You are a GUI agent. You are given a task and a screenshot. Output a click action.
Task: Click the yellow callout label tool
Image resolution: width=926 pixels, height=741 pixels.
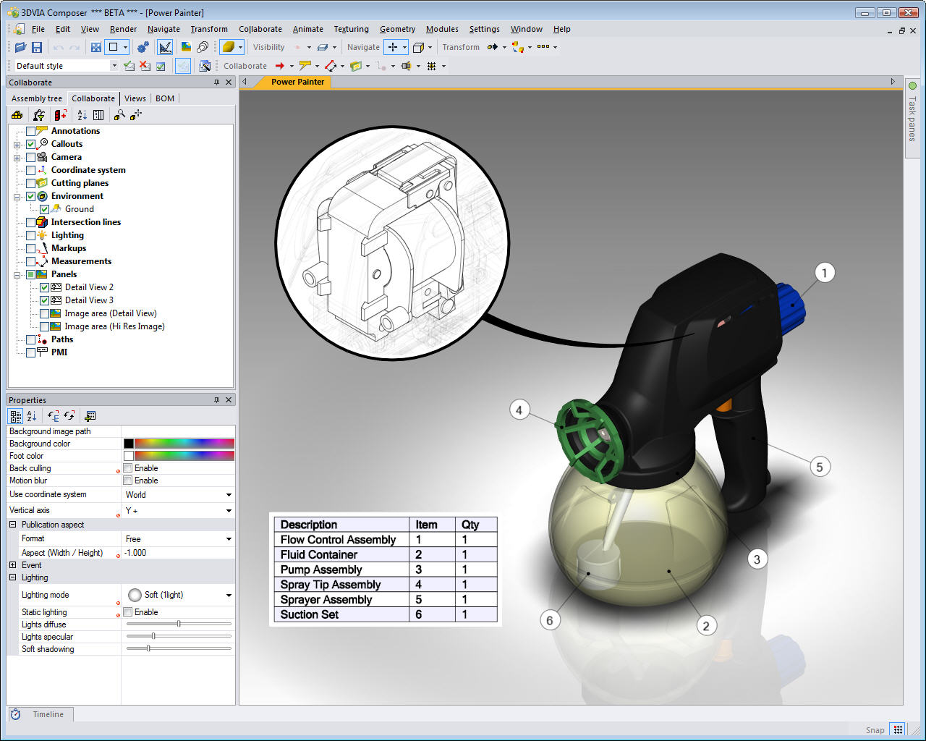(x=305, y=66)
